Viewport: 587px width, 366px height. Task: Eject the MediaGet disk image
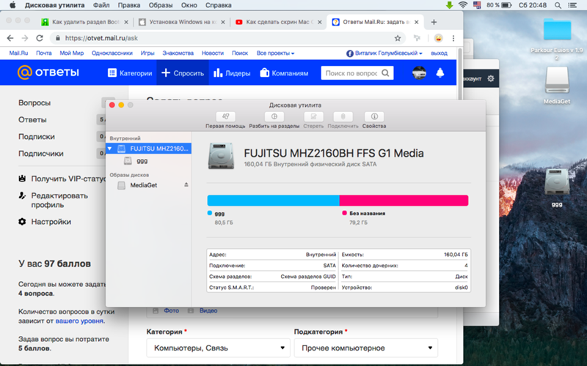click(186, 185)
